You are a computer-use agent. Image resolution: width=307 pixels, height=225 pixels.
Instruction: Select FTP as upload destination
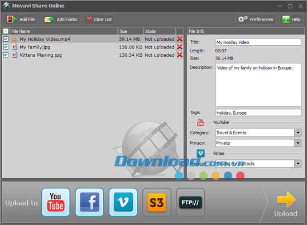[x=190, y=202]
